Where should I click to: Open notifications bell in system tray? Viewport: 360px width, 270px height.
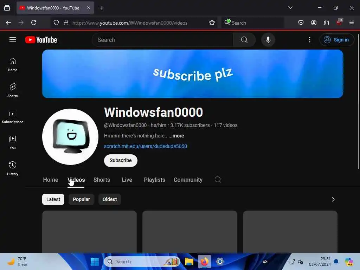(336, 262)
